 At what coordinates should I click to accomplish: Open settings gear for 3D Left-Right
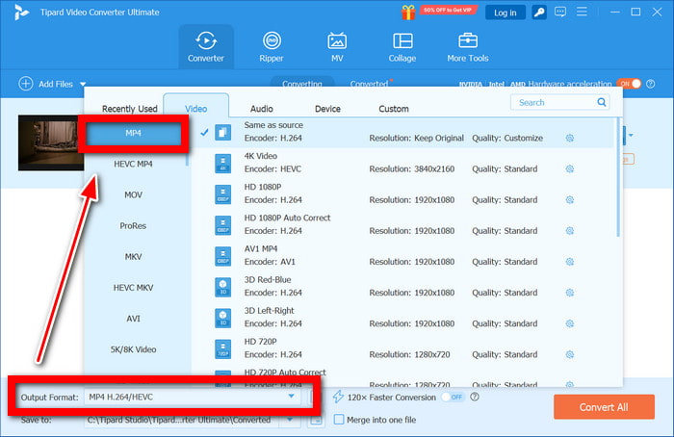coord(570,323)
